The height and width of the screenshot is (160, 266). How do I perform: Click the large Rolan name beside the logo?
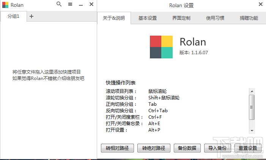193,42
